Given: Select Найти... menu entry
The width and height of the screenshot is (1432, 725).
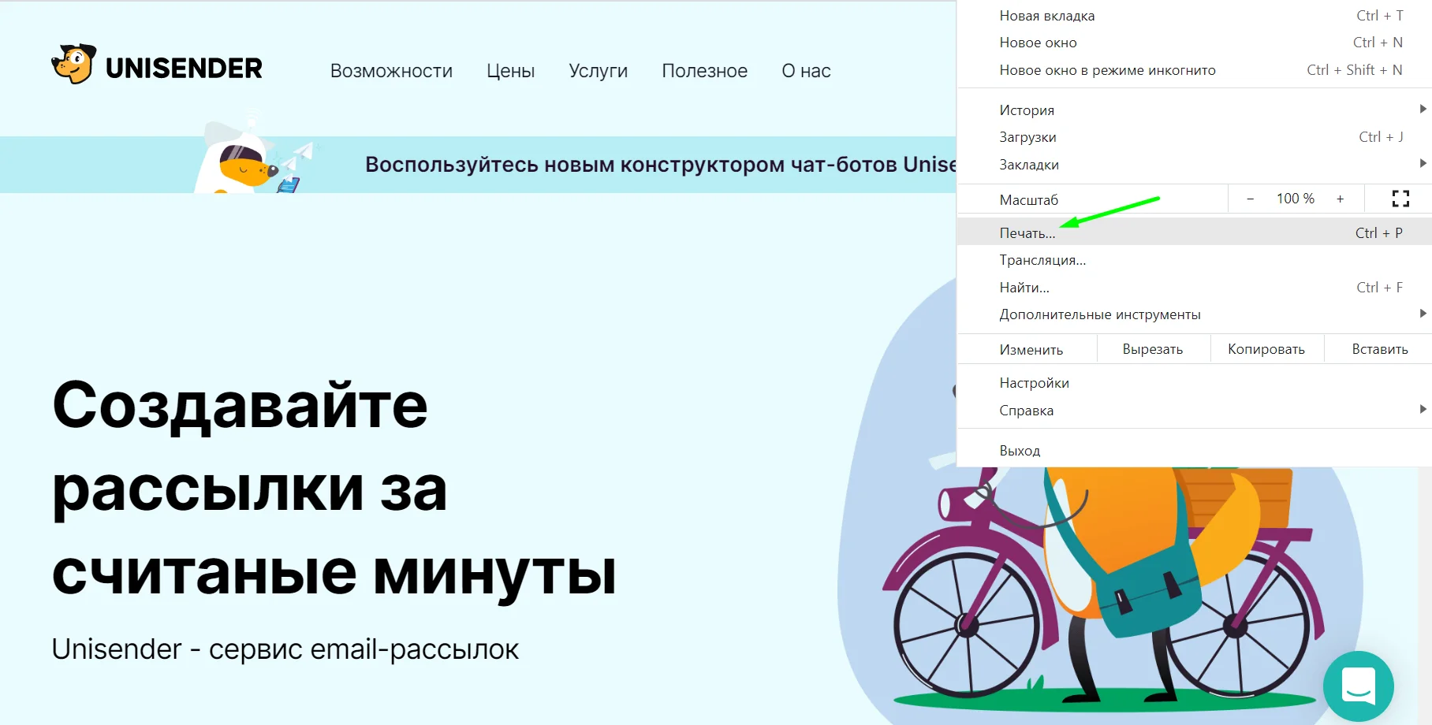Looking at the screenshot, I should pos(1194,288).
